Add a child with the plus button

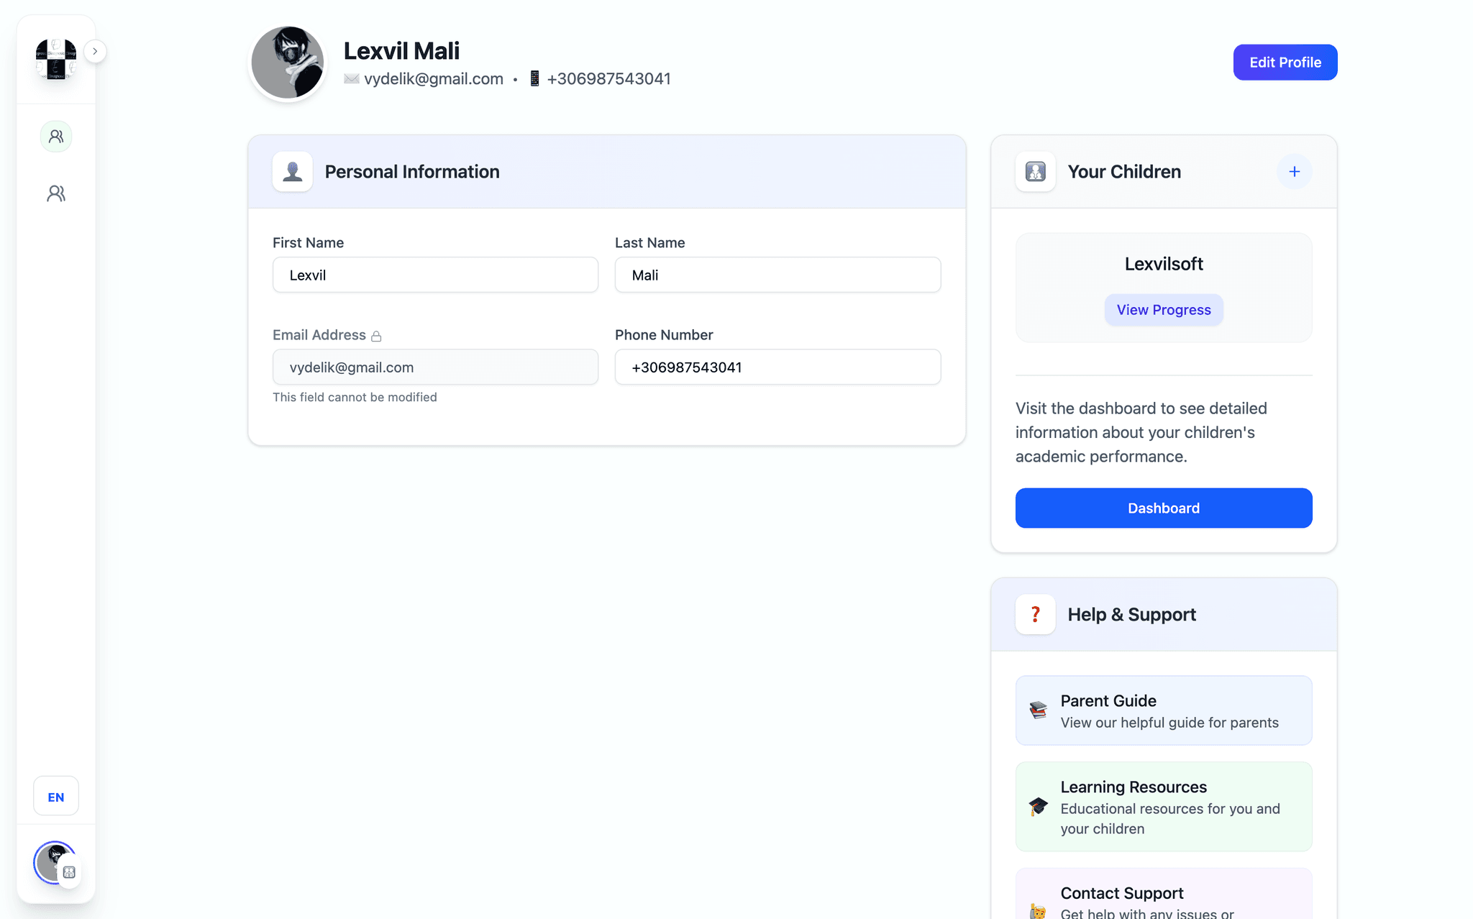(x=1295, y=171)
